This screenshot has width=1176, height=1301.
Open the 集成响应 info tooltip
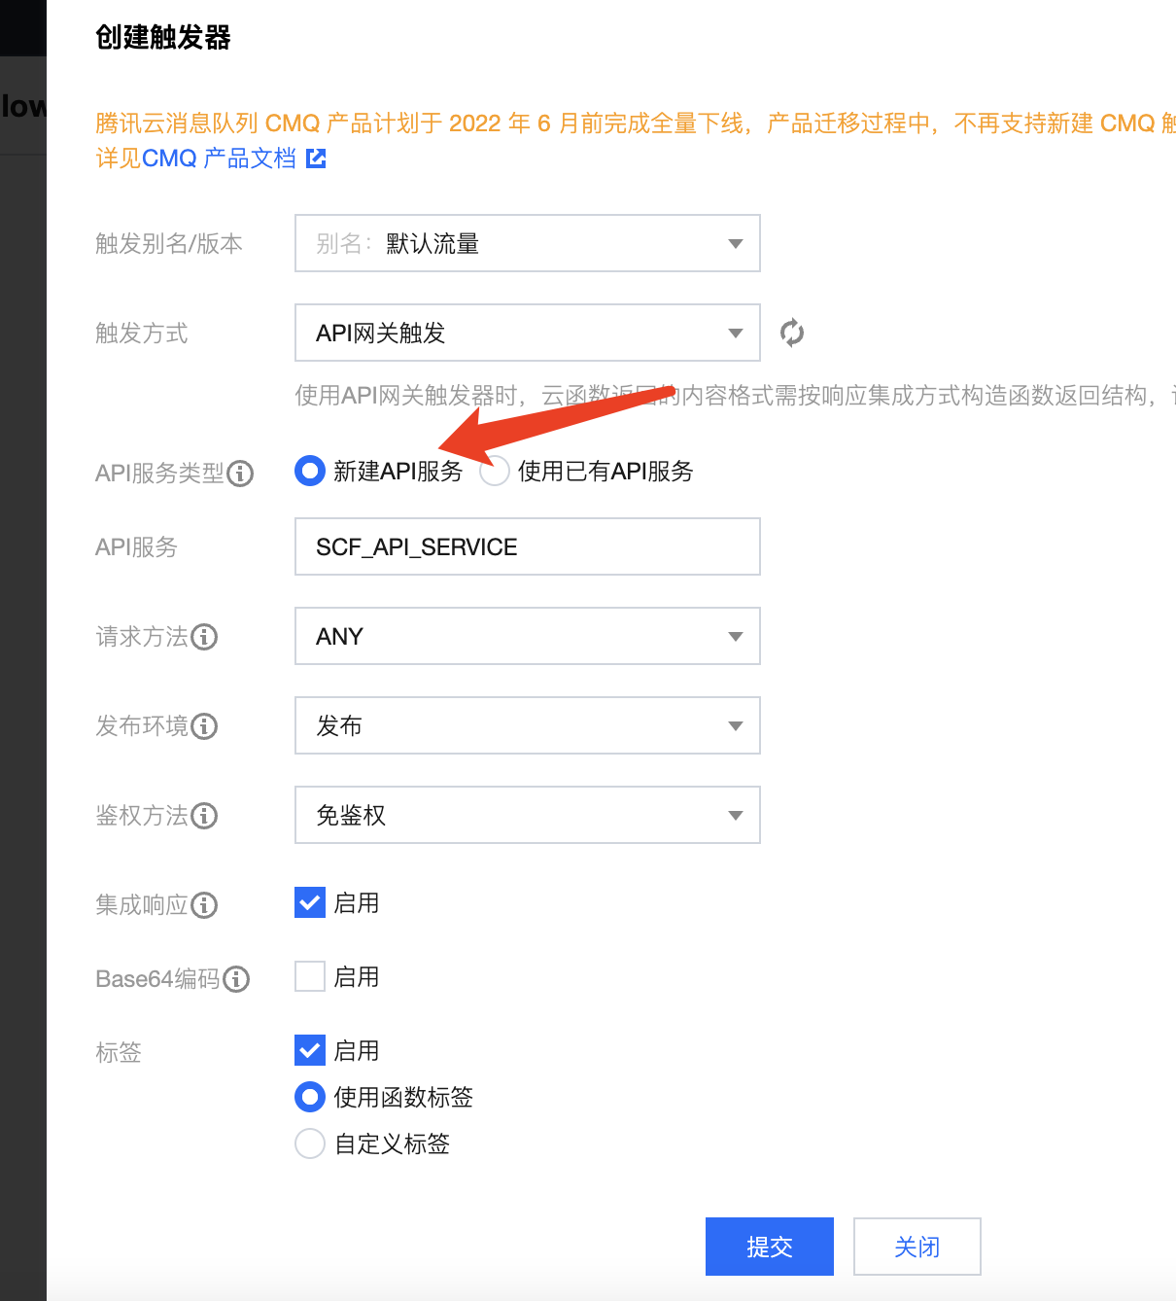(204, 905)
